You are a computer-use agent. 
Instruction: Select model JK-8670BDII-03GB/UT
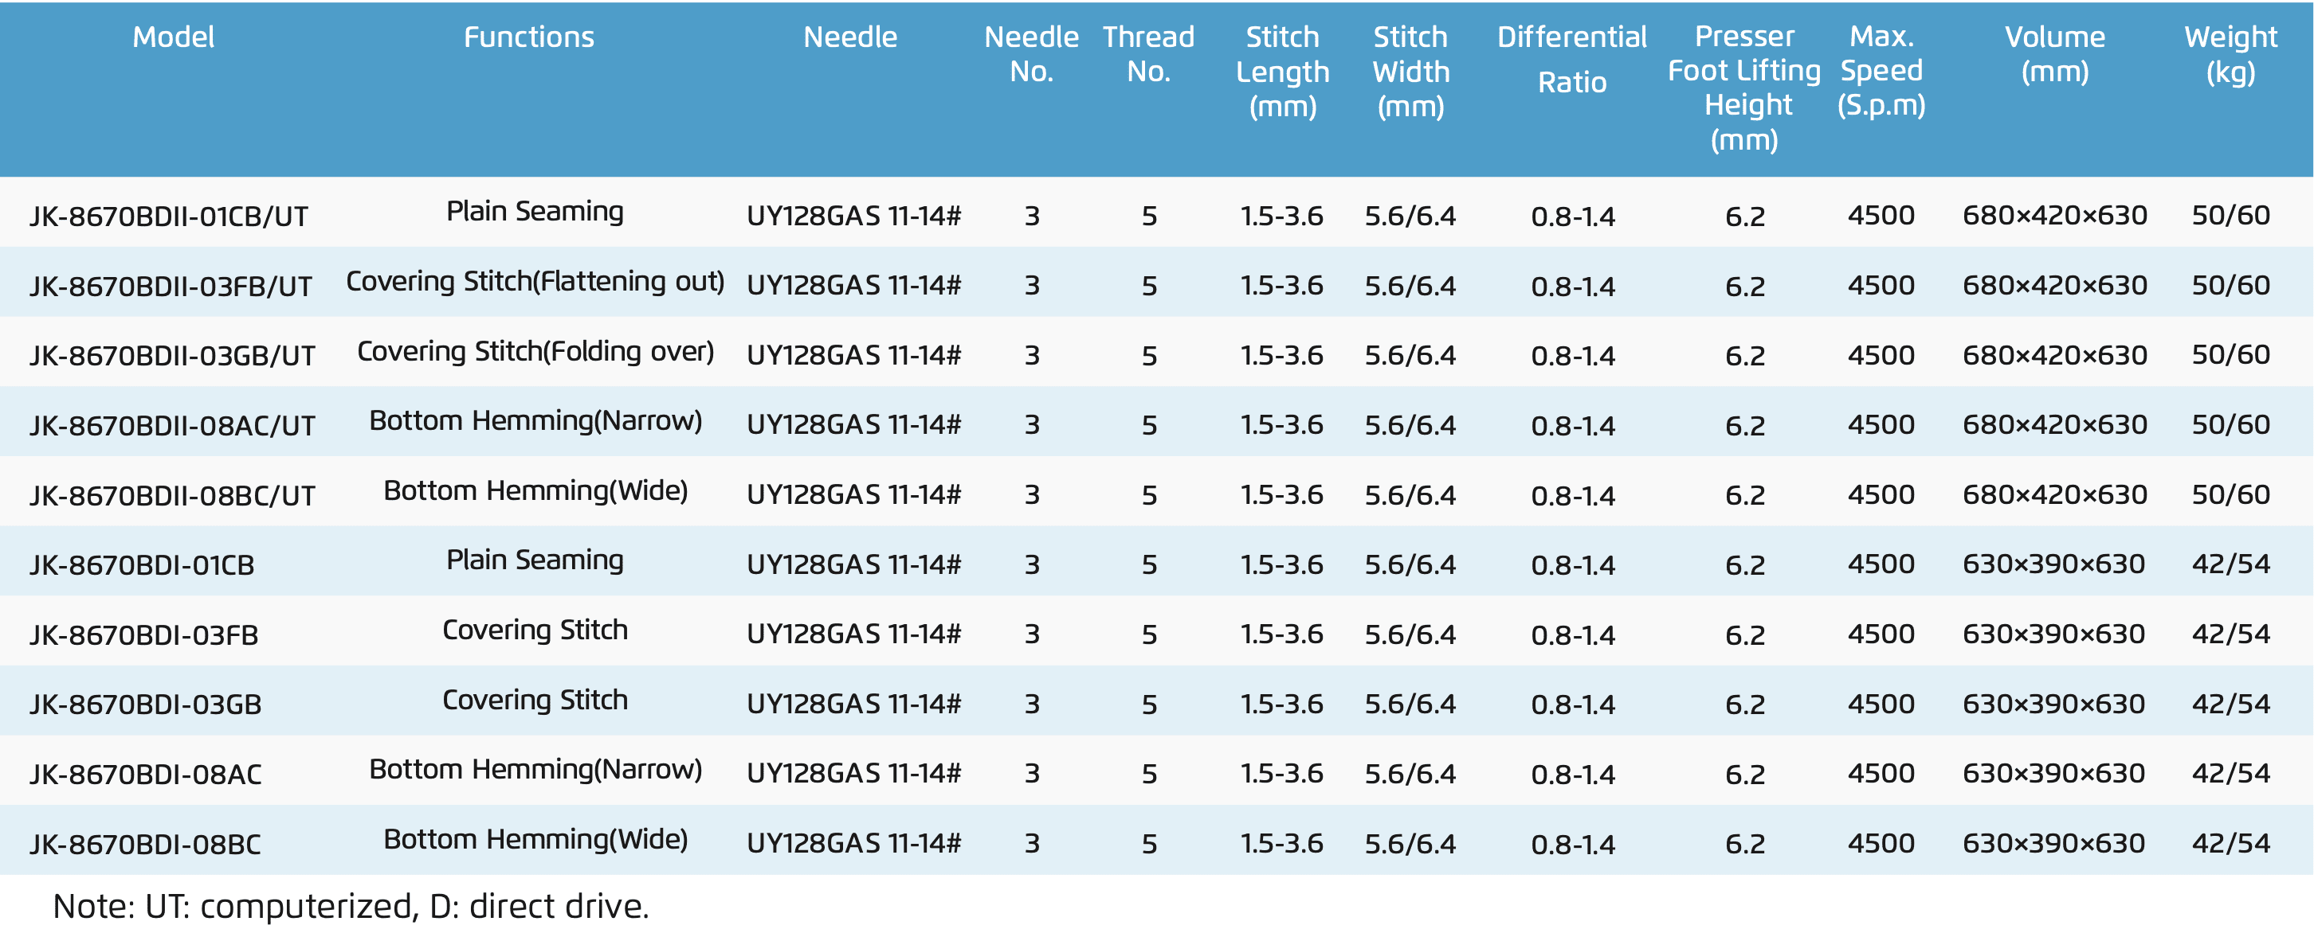coord(172,355)
